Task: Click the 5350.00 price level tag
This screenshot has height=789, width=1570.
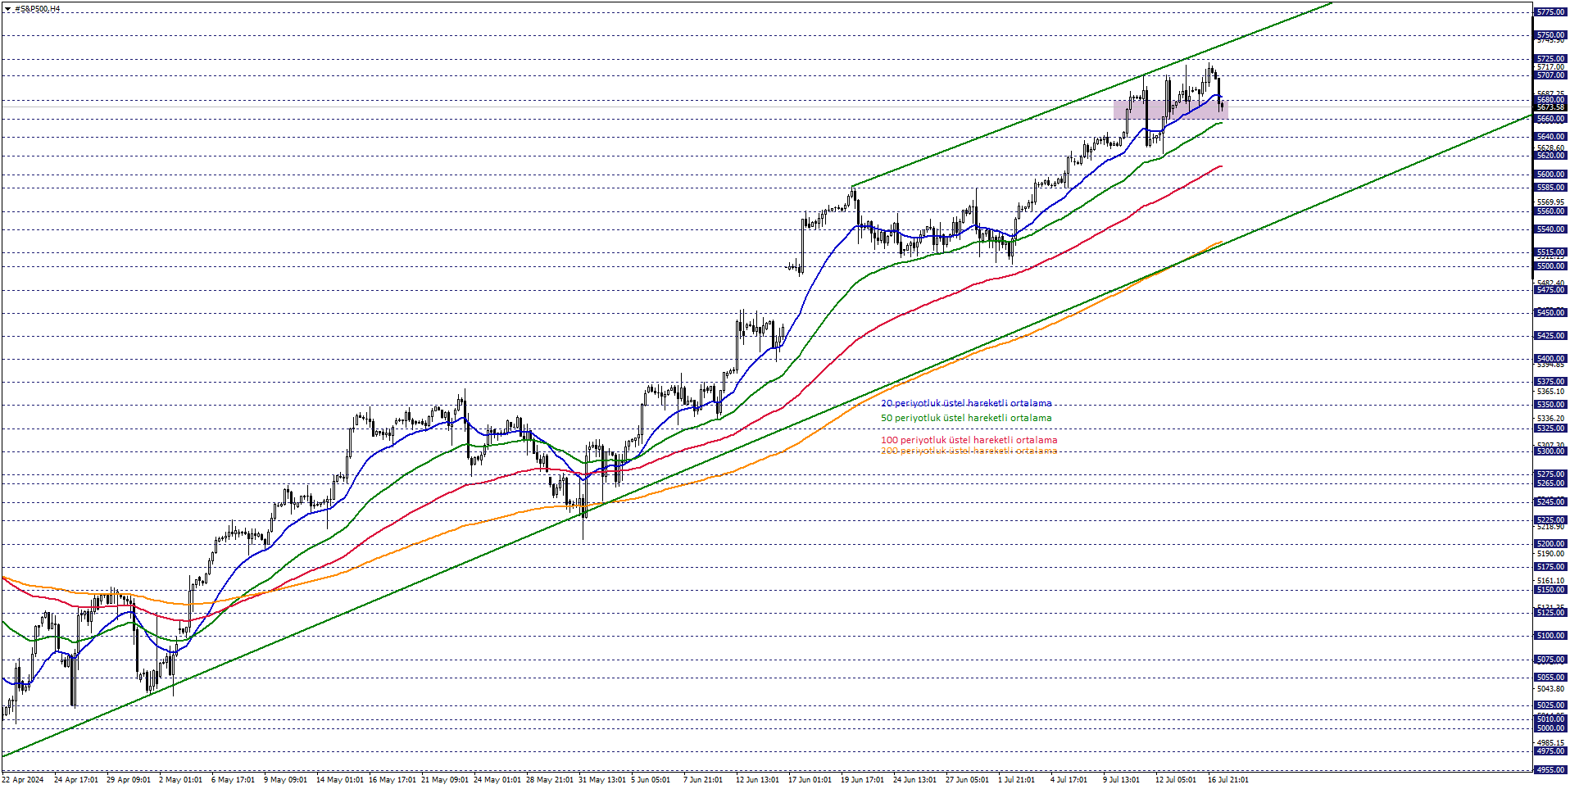Action: [1550, 405]
